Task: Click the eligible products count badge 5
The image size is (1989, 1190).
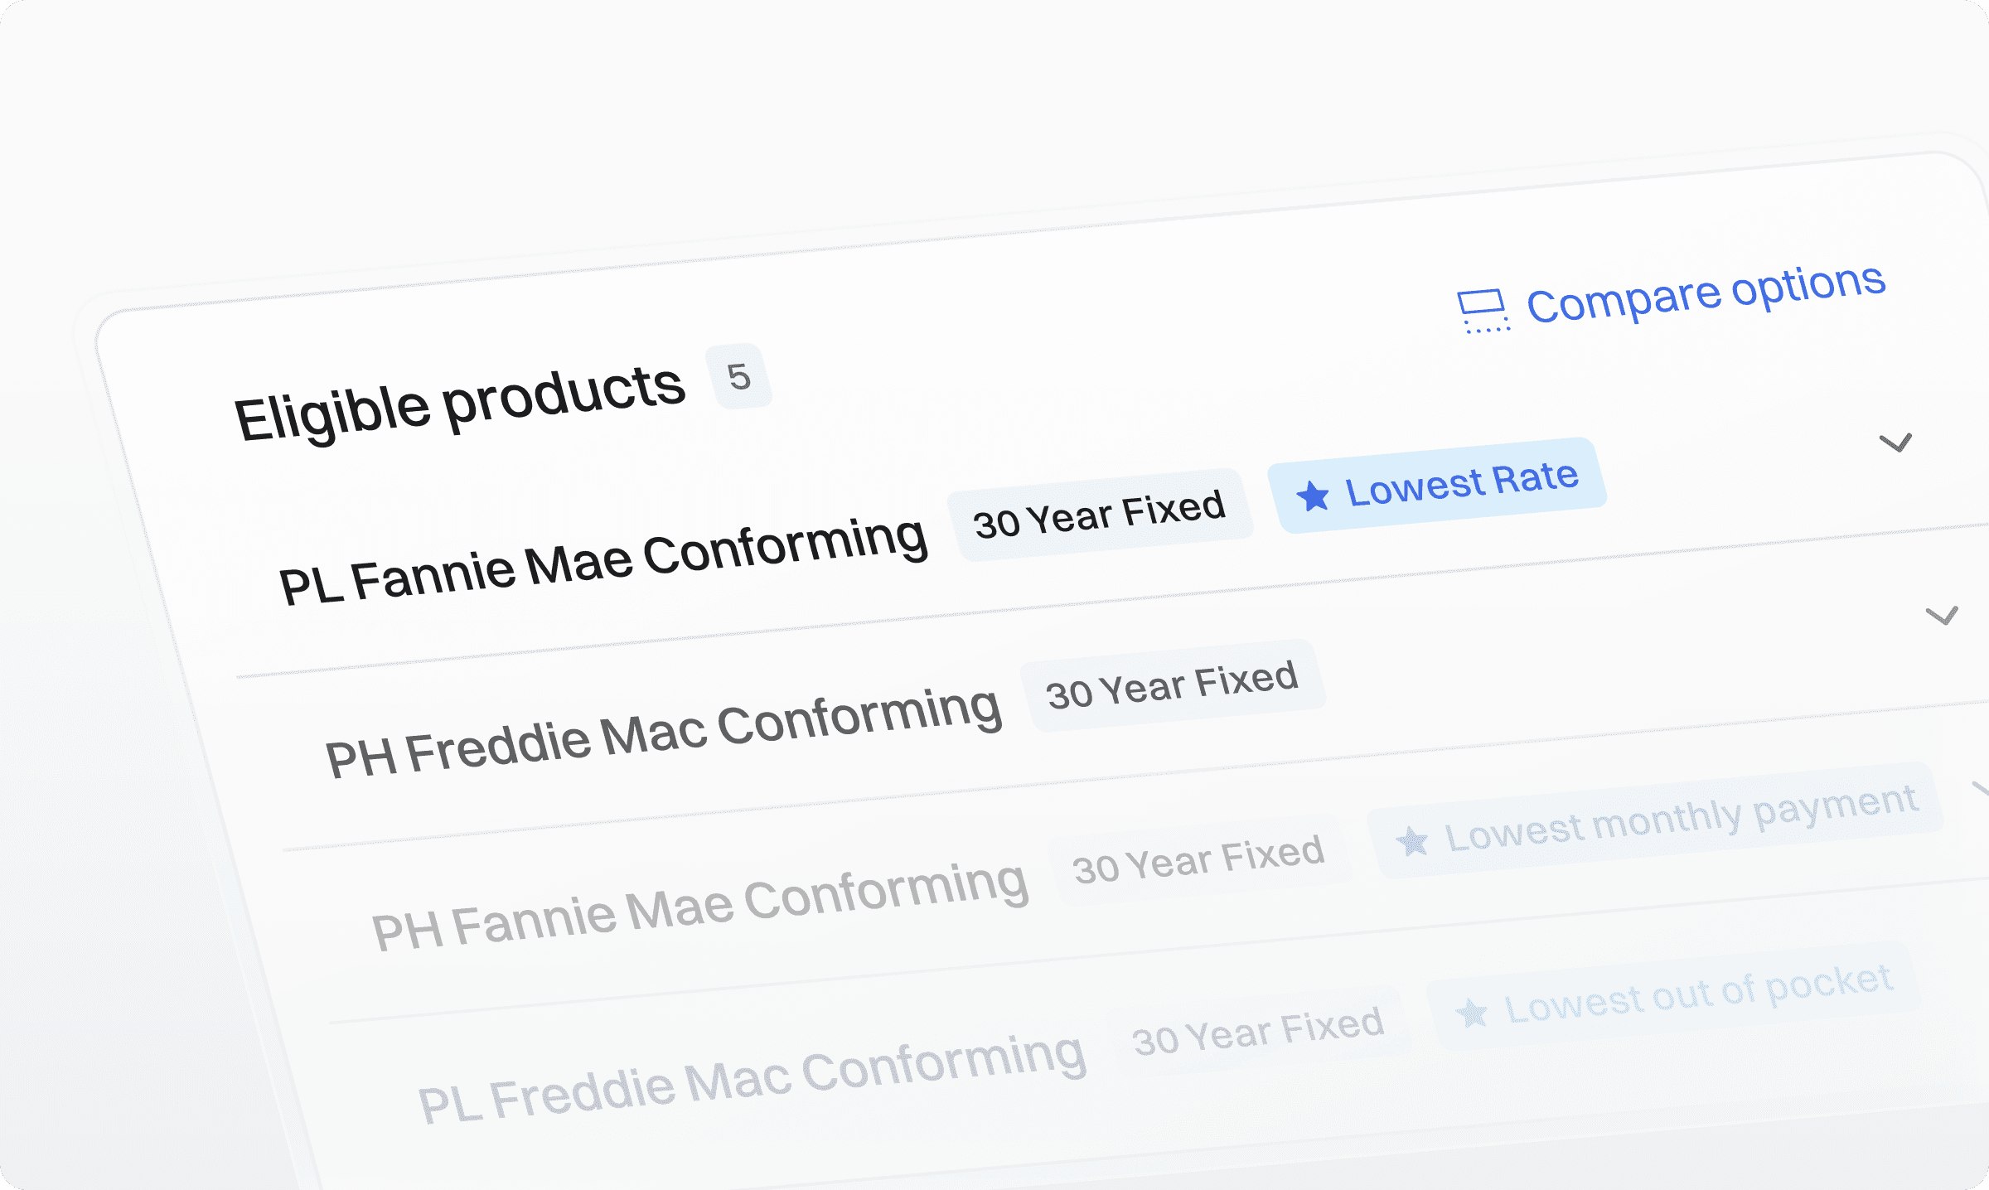Action: coord(738,377)
